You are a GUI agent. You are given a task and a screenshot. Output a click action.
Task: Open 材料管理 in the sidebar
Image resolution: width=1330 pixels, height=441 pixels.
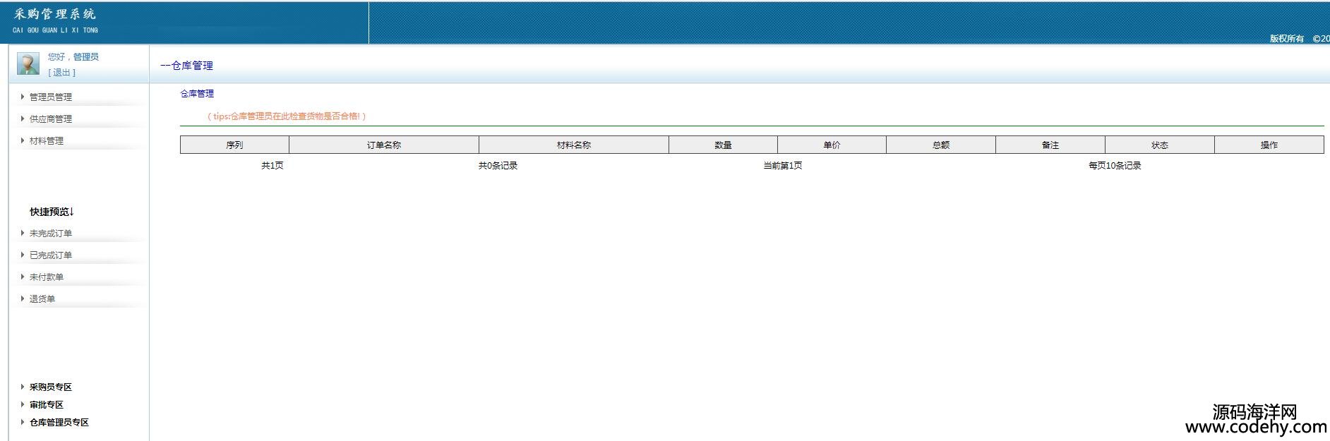47,141
